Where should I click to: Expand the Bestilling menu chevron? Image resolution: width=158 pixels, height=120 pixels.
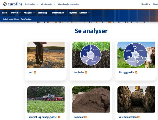pyautogui.click(x=49, y=13)
